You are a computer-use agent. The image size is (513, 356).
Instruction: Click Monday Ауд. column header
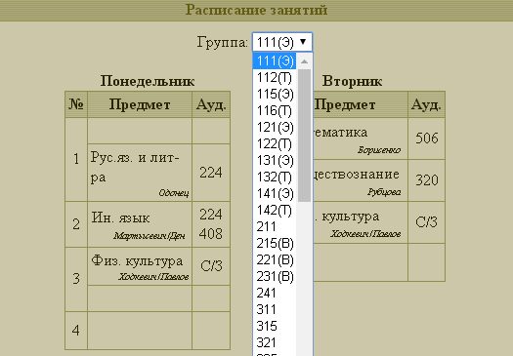coord(211,104)
